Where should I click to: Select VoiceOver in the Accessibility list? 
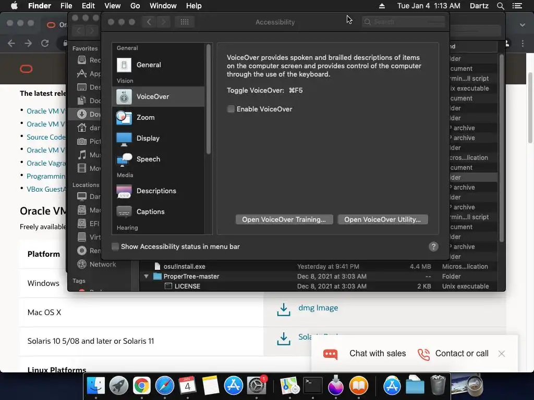[x=159, y=96]
